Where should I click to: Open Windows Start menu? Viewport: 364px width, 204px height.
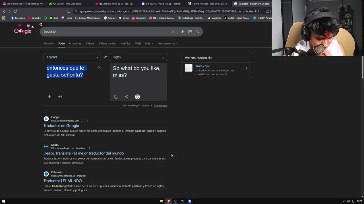(3, 201)
